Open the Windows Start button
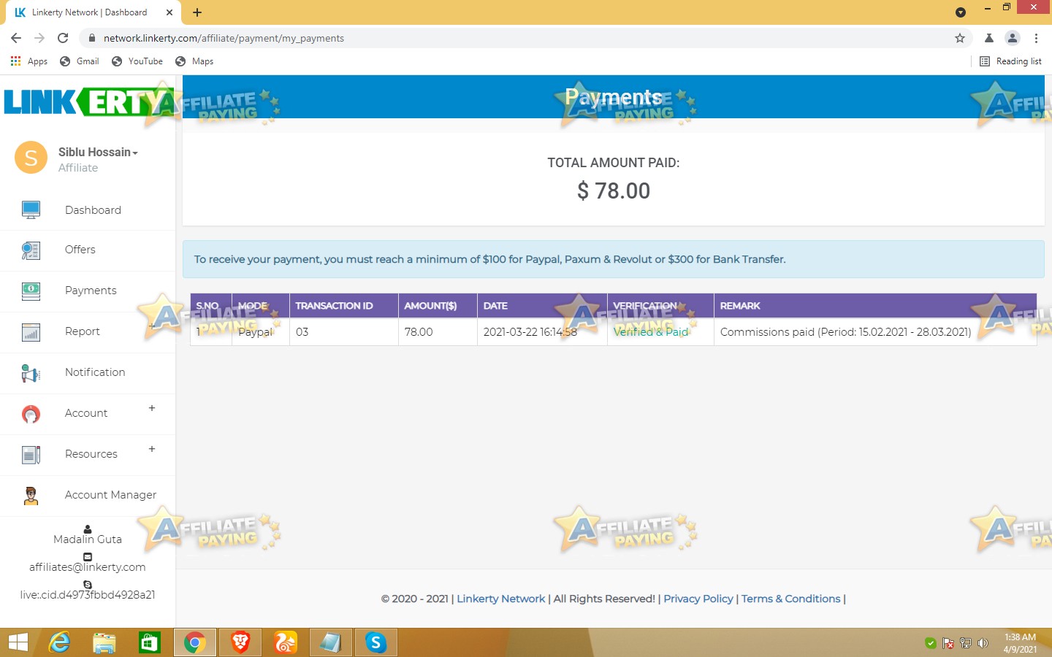The image size is (1052, 657). pyautogui.click(x=18, y=642)
